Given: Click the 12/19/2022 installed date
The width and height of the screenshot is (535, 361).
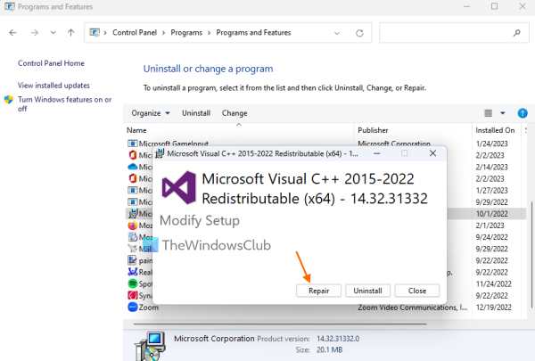Looking at the screenshot, I should coord(493,308).
